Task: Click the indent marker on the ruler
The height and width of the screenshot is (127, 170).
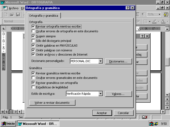Action: coord(139,29)
